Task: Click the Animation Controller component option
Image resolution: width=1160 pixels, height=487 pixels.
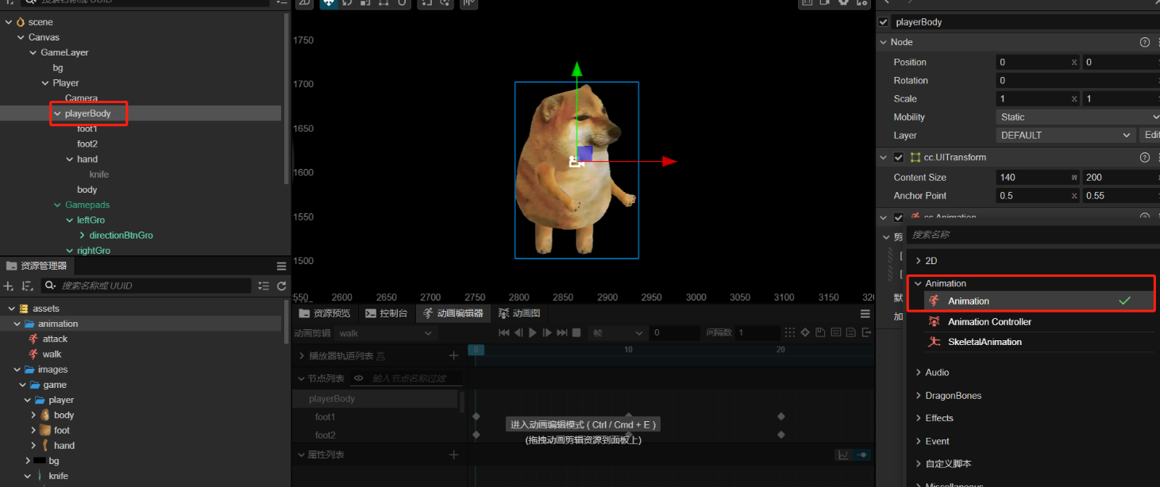Action: [x=990, y=322]
